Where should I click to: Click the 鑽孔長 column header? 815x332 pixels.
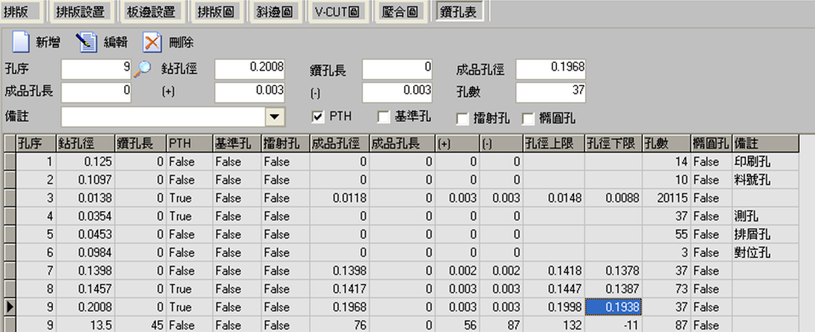[141, 143]
